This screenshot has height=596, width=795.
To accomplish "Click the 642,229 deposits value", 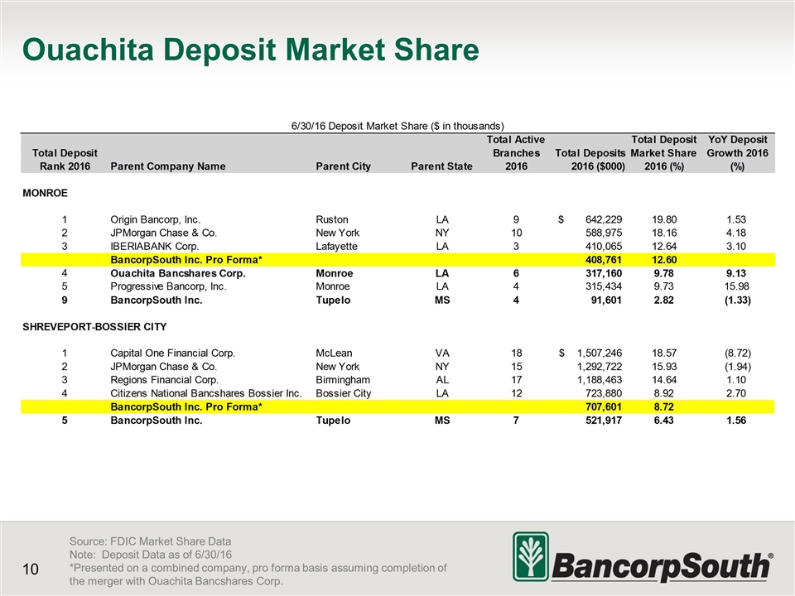I will 604,219.
